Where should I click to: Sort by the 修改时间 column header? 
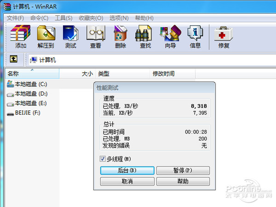click(x=172, y=74)
